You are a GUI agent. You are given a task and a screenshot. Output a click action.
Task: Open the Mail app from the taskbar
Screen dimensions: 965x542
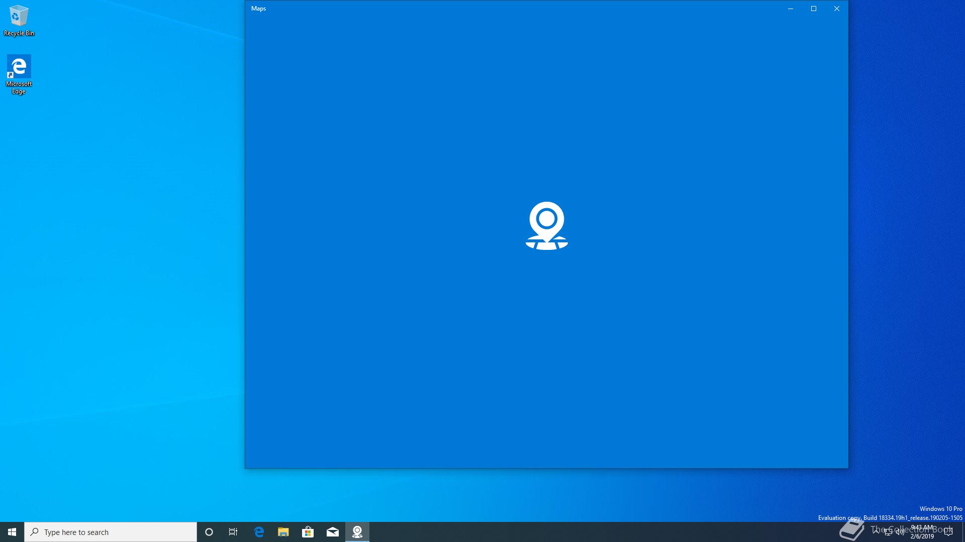point(333,532)
